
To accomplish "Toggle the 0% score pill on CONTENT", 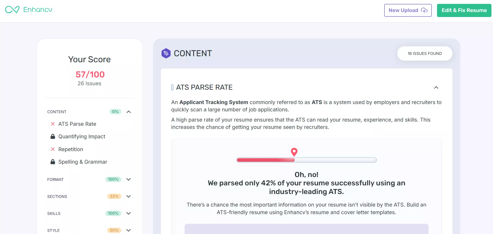I will pos(115,112).
